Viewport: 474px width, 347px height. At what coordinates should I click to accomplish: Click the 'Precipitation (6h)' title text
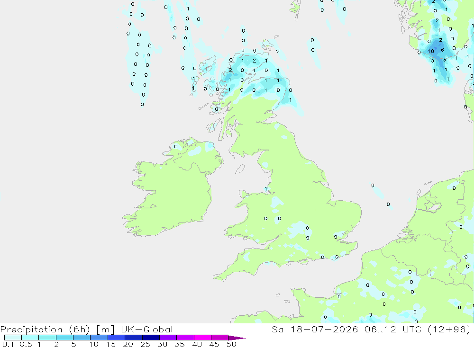[x=45, y=329]
